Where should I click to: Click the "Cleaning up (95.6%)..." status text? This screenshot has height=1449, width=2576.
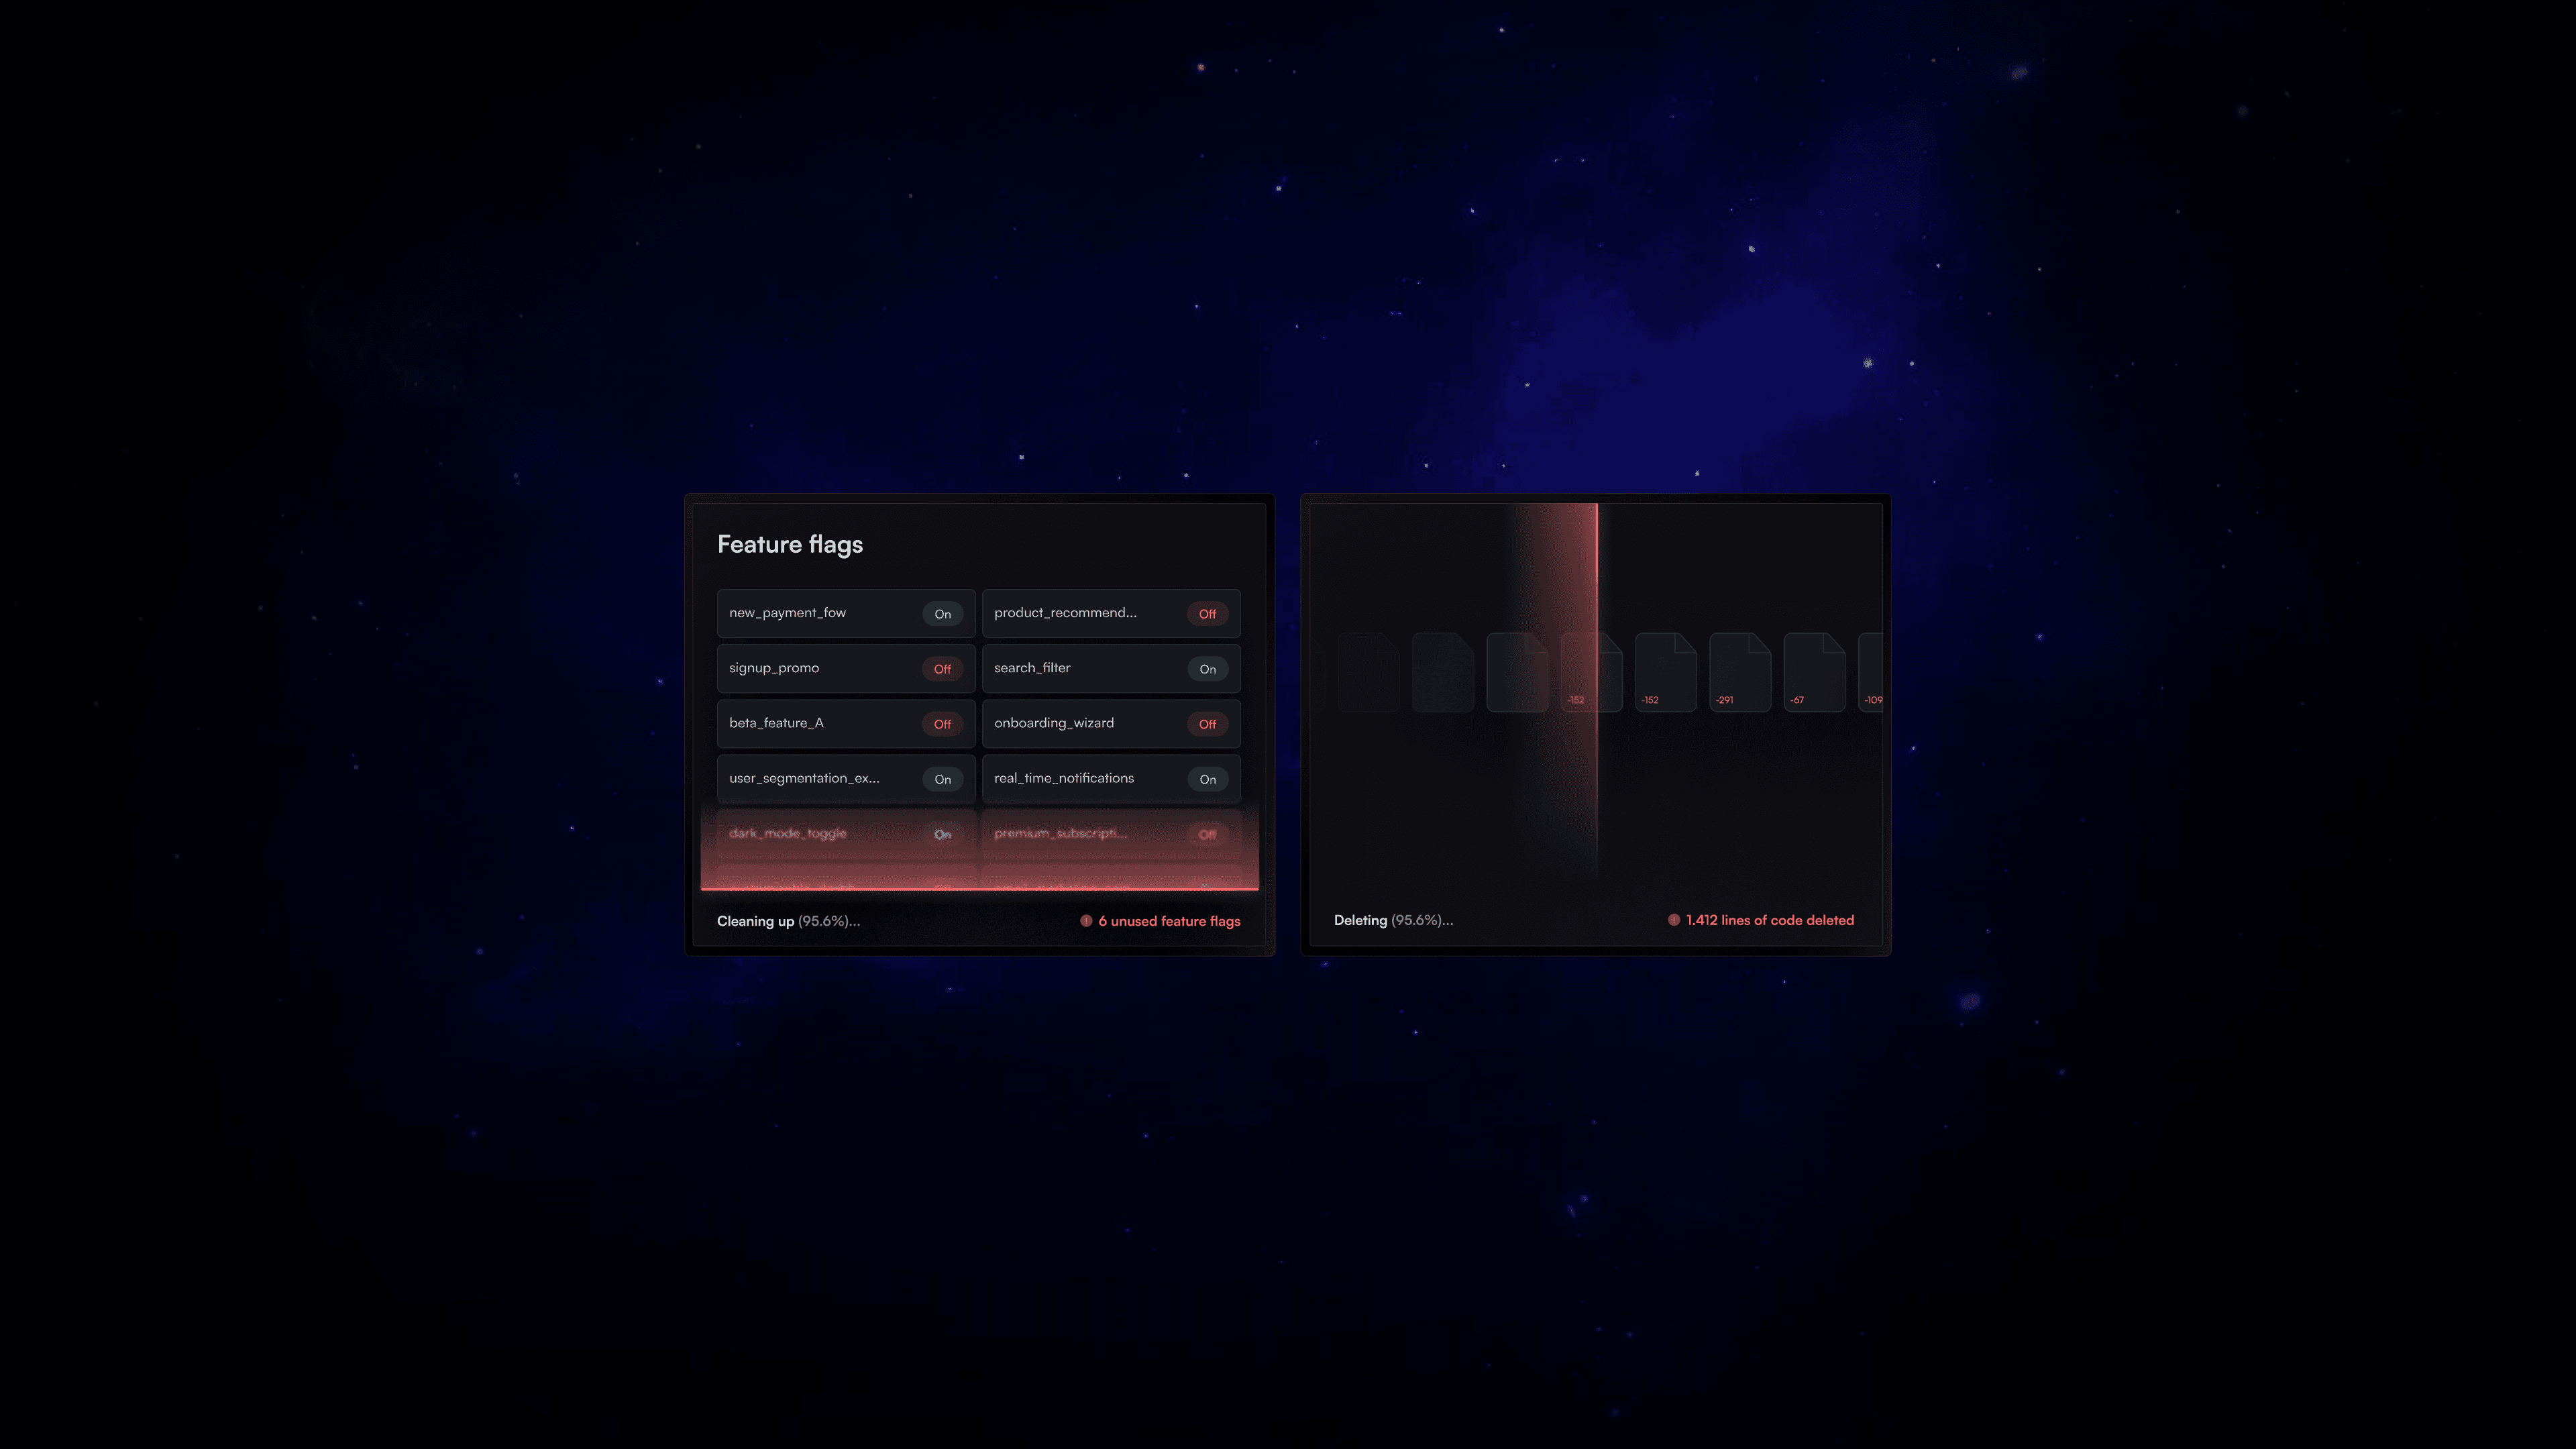point(788,921)
